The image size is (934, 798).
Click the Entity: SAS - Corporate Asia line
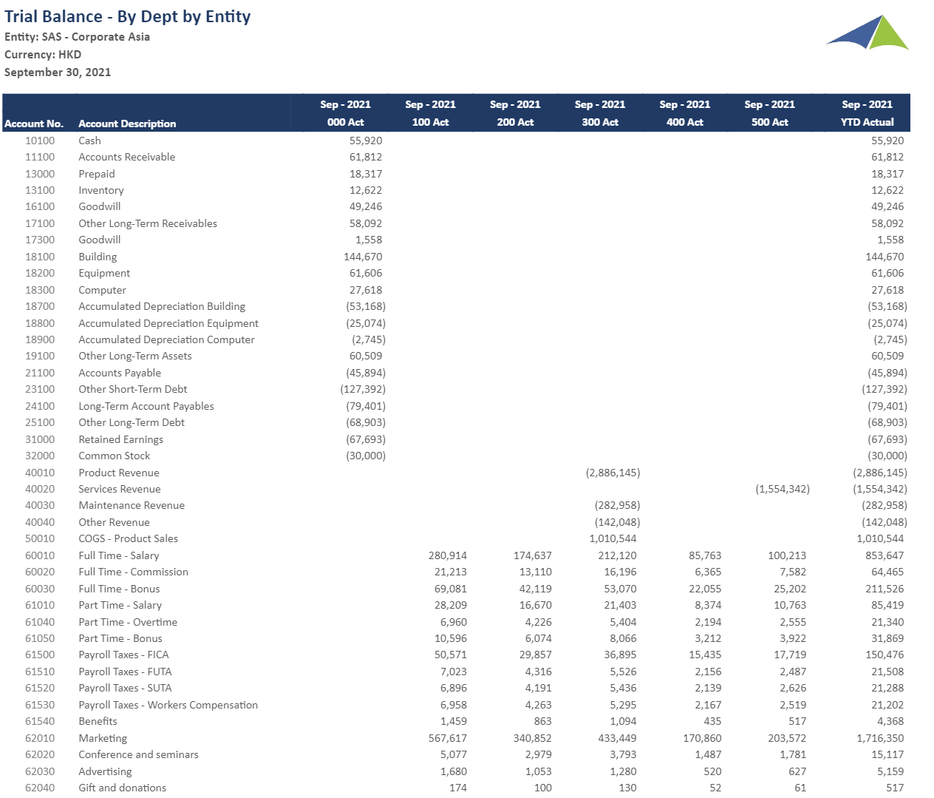tap(77, 37)
